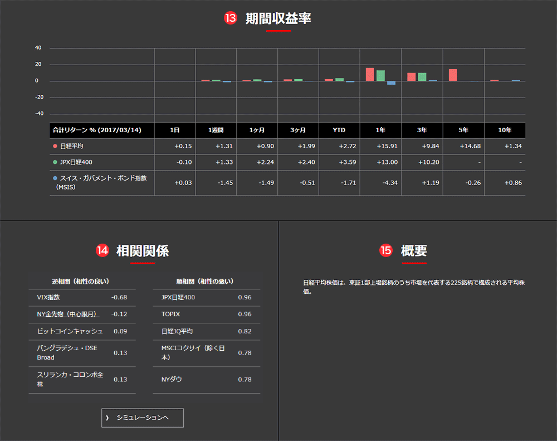Click the green legend dot in the returns table

(x=55, y=162)
